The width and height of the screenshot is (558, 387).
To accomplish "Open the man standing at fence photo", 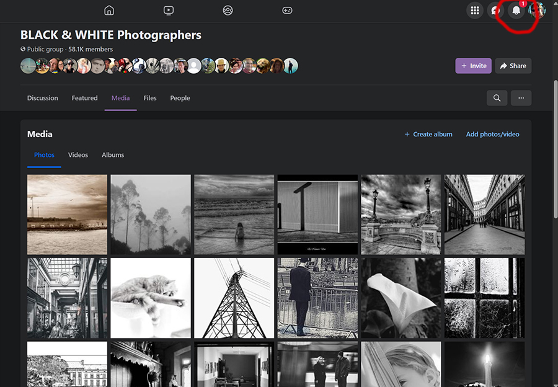I will 317,298.
